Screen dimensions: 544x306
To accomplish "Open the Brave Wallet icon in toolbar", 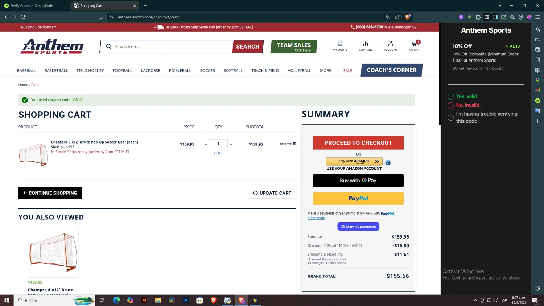I will pyautogui.click(x=504, y=17).
